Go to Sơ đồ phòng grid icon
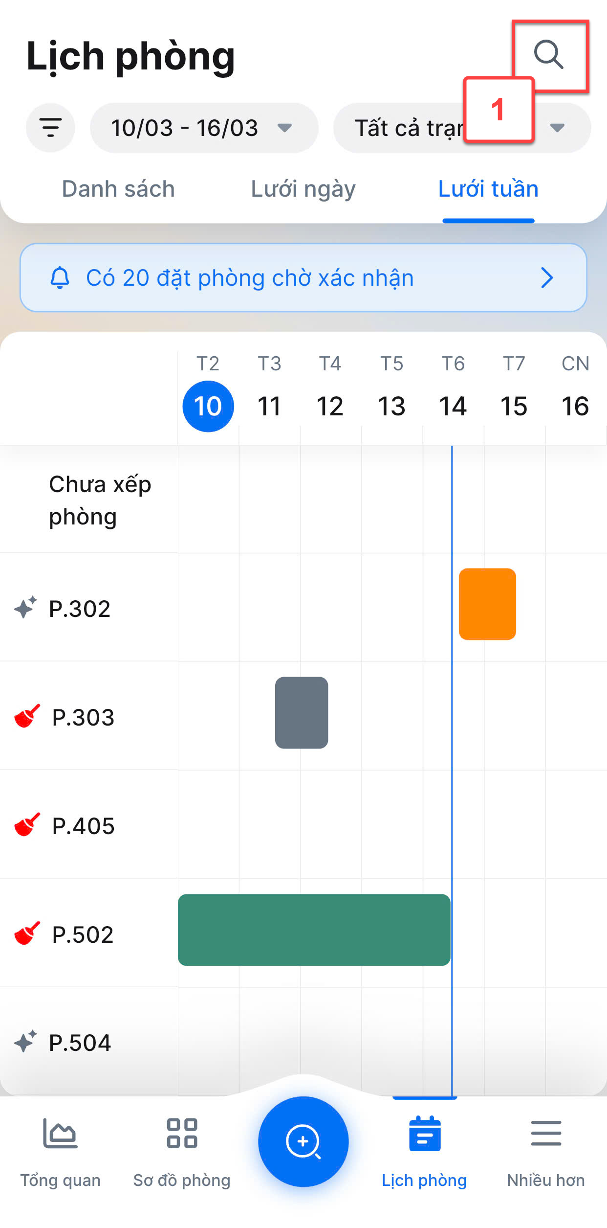 pos(182,1133)
